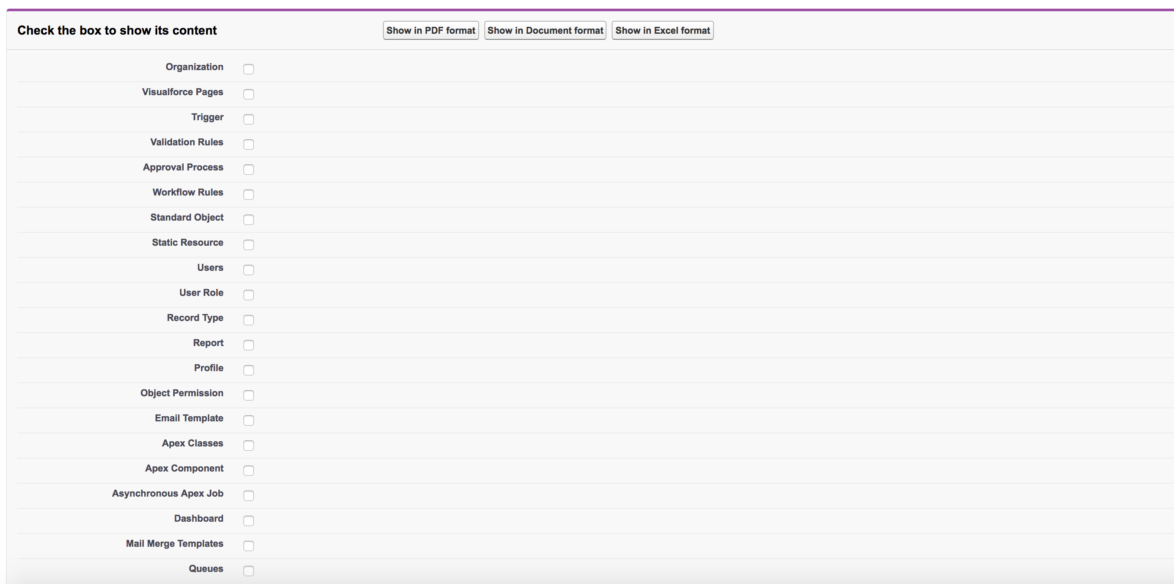This screenshot has height=584, width=1174.
Task: Click Show in Excel format button
Action: 662,30
